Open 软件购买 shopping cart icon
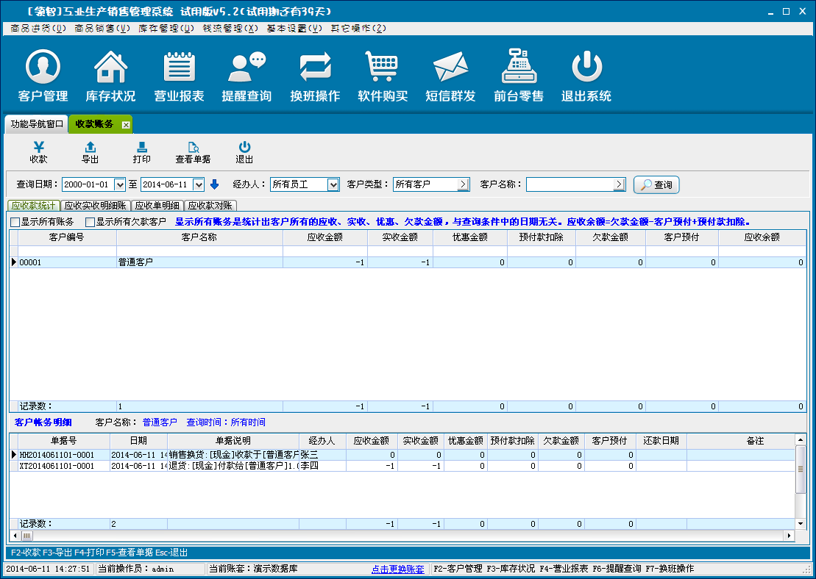This screenshot has width=816, height=579. tap(383, 68)
